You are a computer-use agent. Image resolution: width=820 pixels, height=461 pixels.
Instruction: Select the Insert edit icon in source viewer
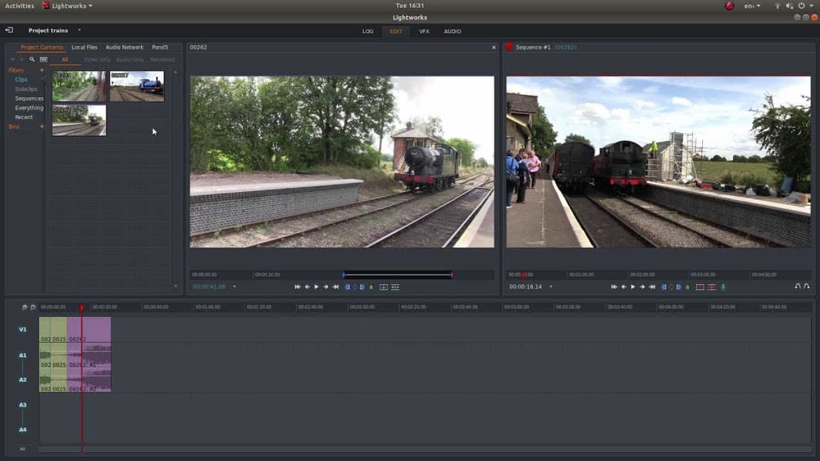383,287
